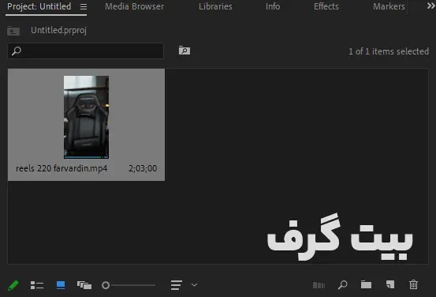Click the Untitled.prproj path label

pos(58,30)
